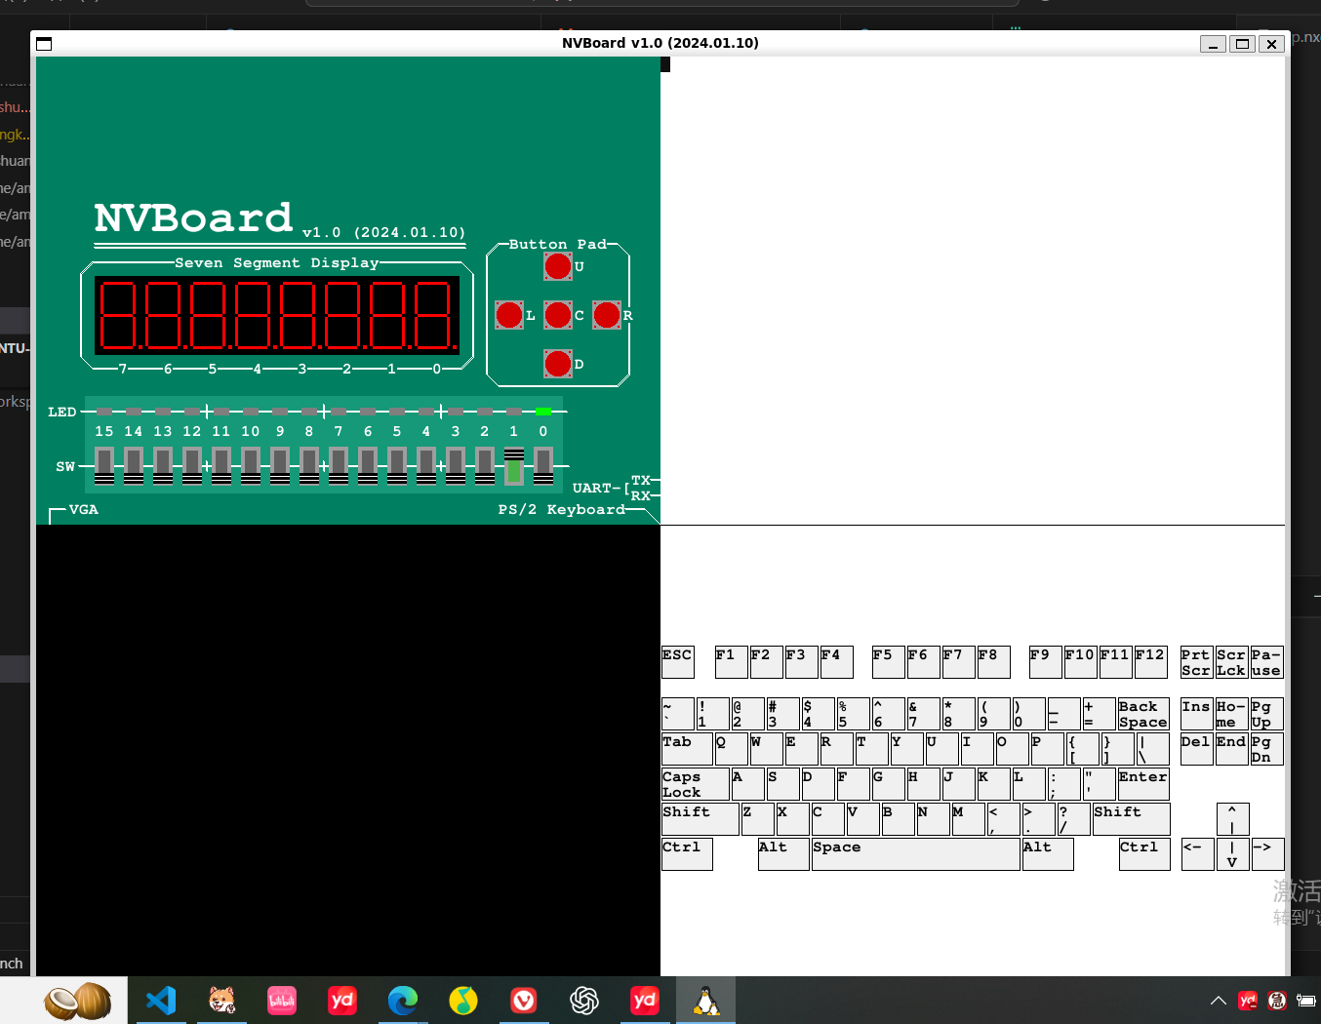
Task: Click the up arrow key
Action: pos(1233,819)
